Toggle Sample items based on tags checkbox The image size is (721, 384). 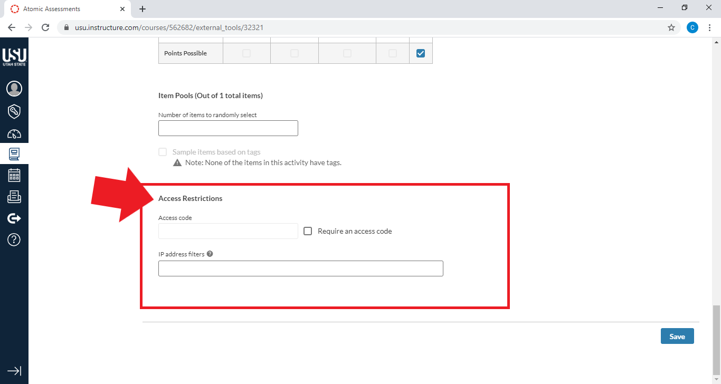[x=163, y=152]
